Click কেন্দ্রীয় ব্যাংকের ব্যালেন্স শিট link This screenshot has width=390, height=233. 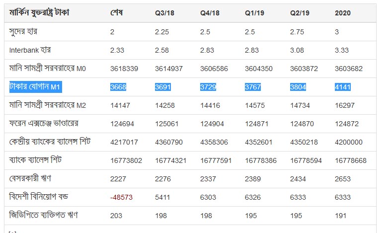(x=50, y=142)
